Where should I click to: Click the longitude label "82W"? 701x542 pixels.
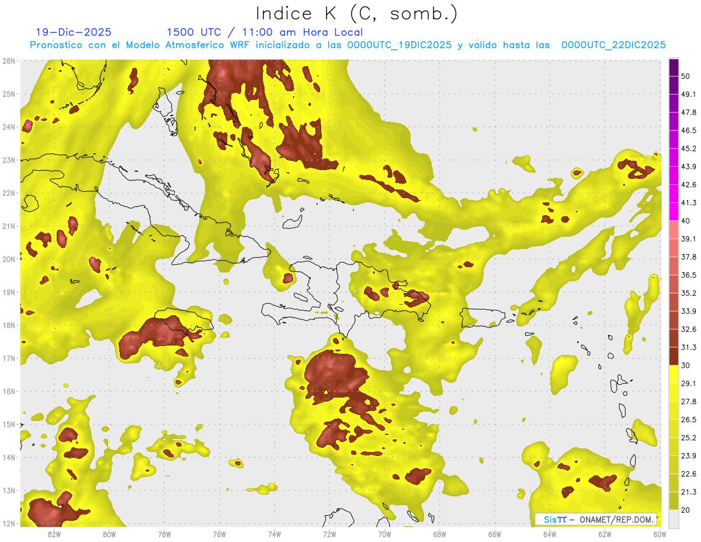coord(54,534)
